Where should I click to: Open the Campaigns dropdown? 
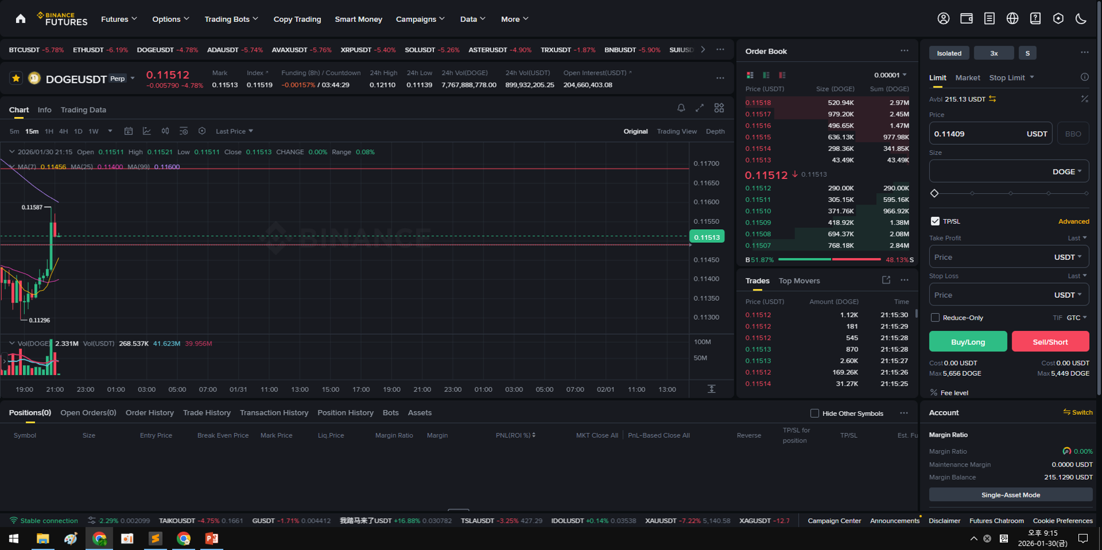(x=420, y=19)
